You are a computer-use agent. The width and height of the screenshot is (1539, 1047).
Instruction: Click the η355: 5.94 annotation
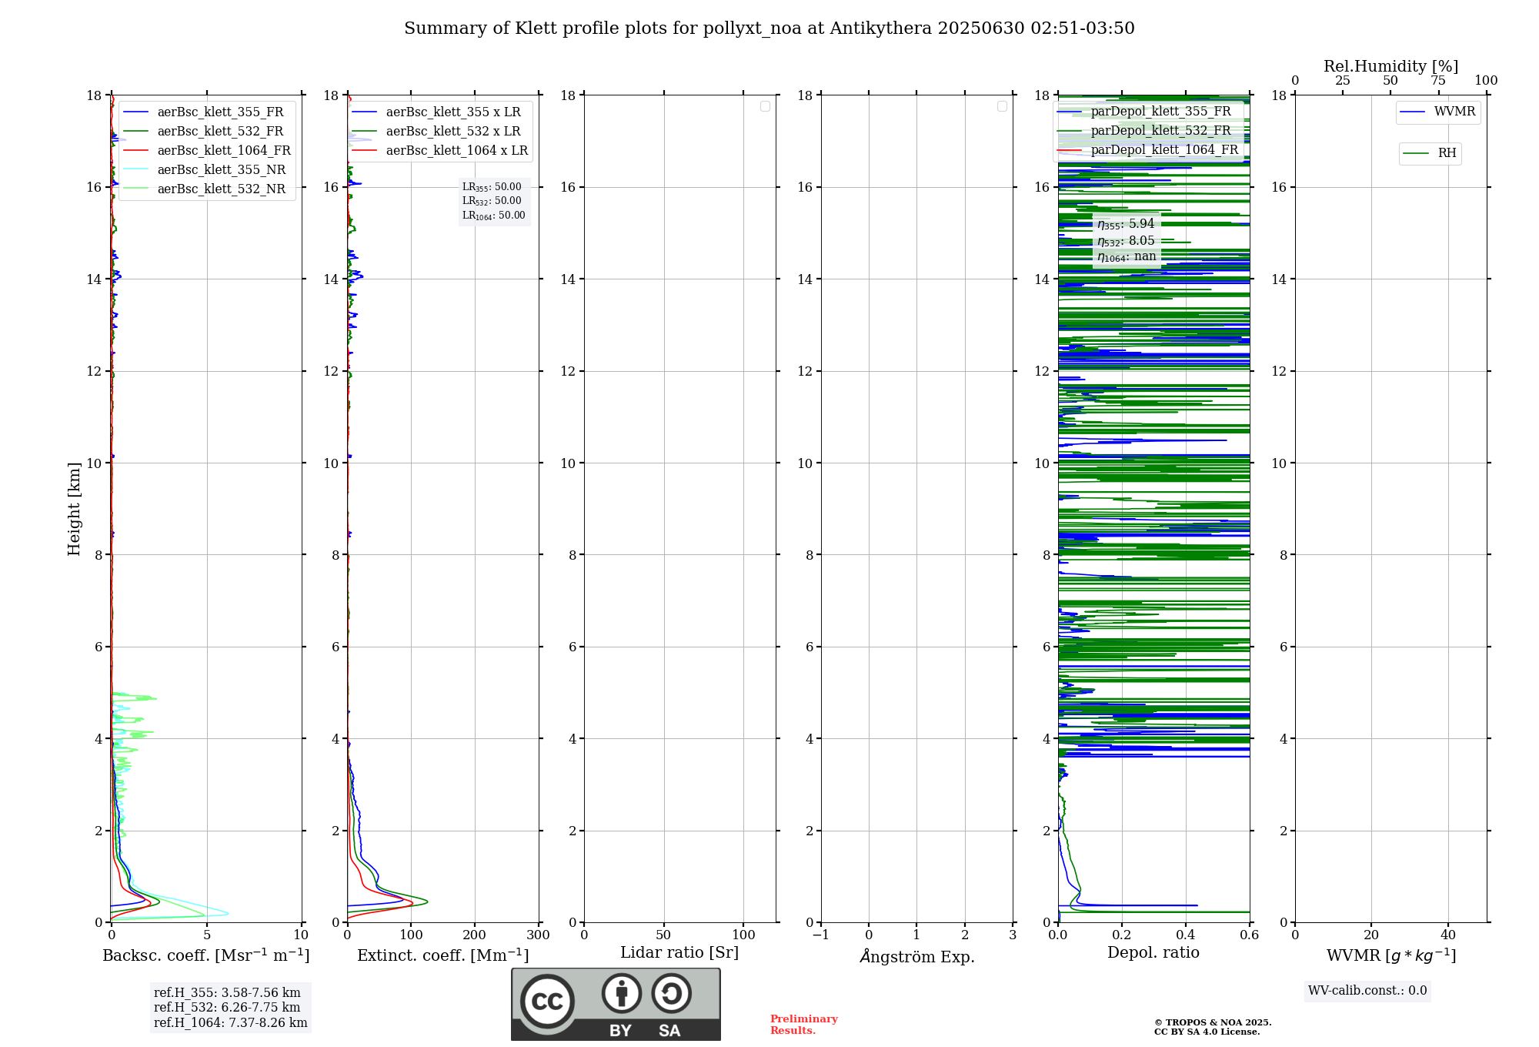point(1126,224)
